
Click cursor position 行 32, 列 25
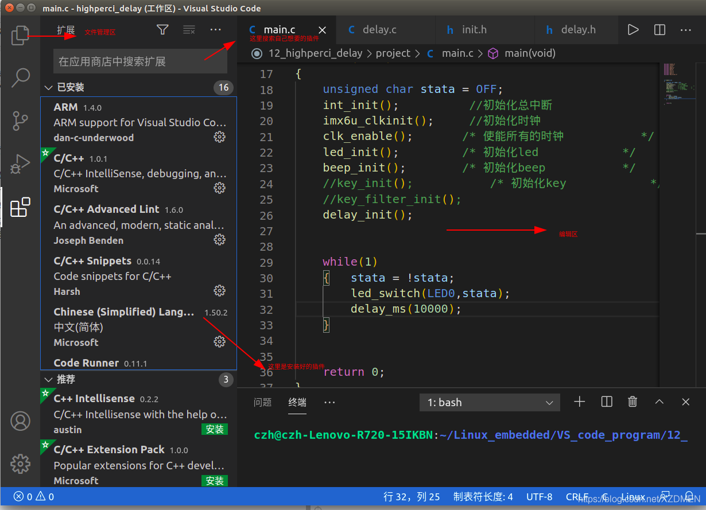point(412,497)
